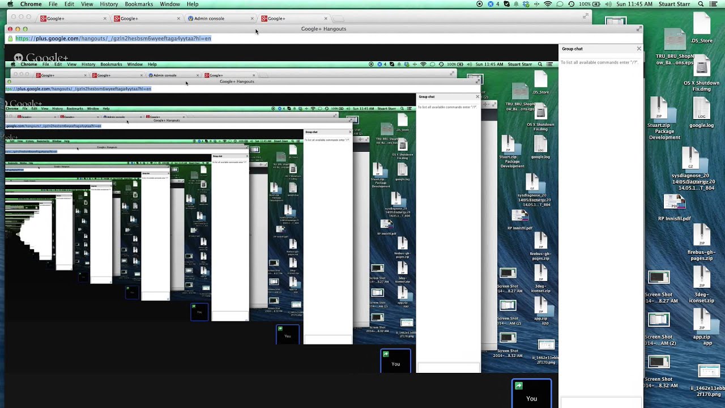Open the Help menu in top menu bar
This screenshot has width=725, height=408.
coord(193,4)
